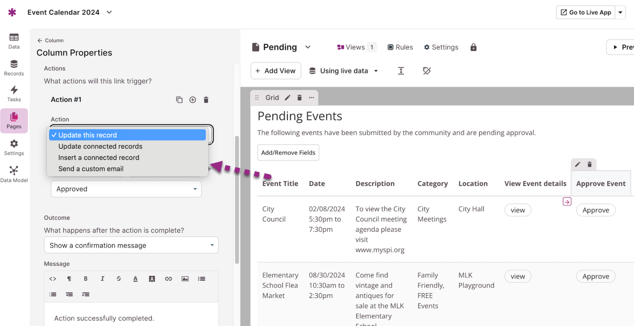Expand the Approved value dropdown
The height and width of the screenshot is (326, 634).
(126, 189)
